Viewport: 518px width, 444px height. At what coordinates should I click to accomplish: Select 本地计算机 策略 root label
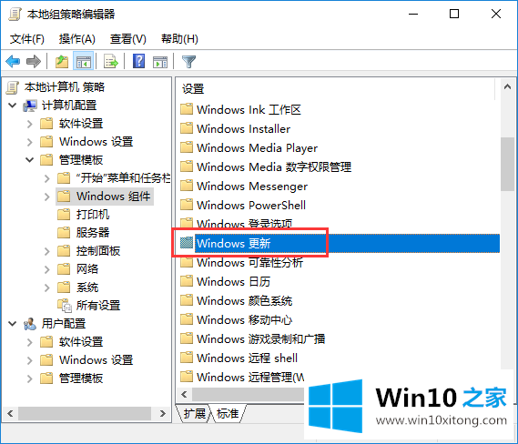tap(65, 87)
